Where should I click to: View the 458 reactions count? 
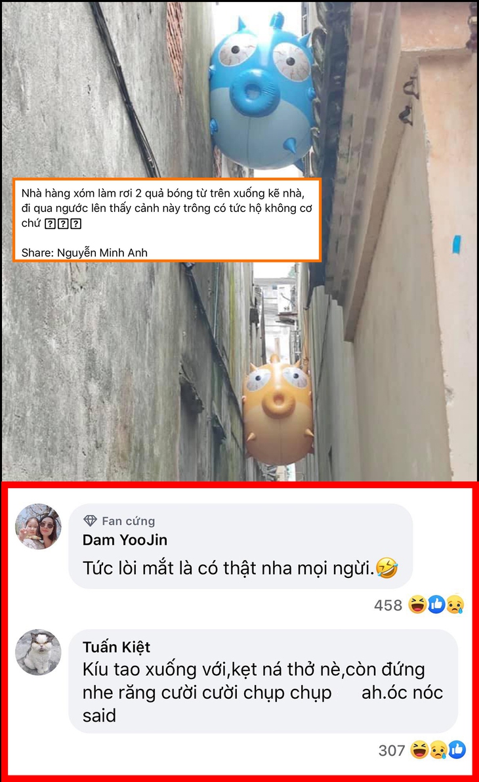[388, 605]
